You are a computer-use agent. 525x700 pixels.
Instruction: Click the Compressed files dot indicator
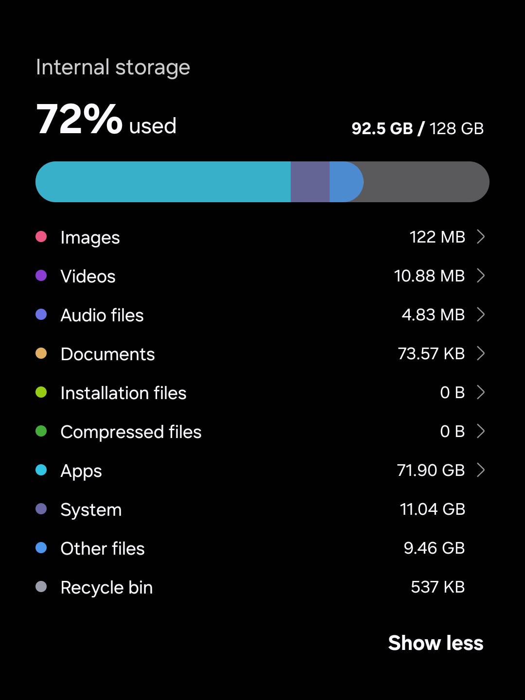41,431
